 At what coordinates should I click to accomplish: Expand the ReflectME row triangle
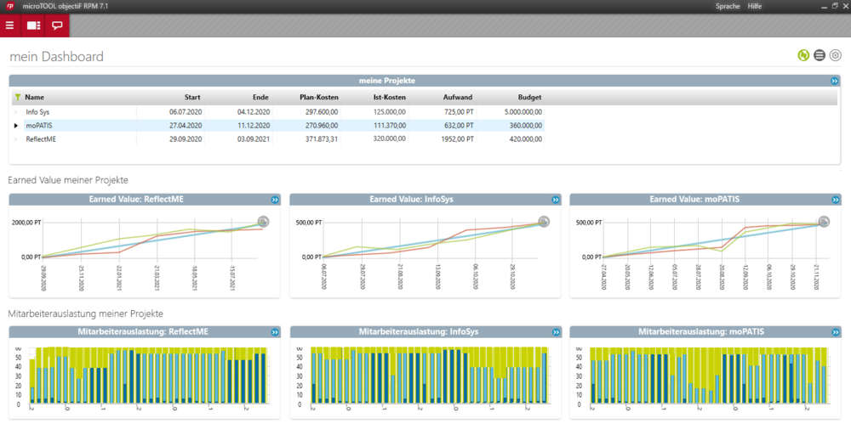pyautogui.click(x=15, y=139)
